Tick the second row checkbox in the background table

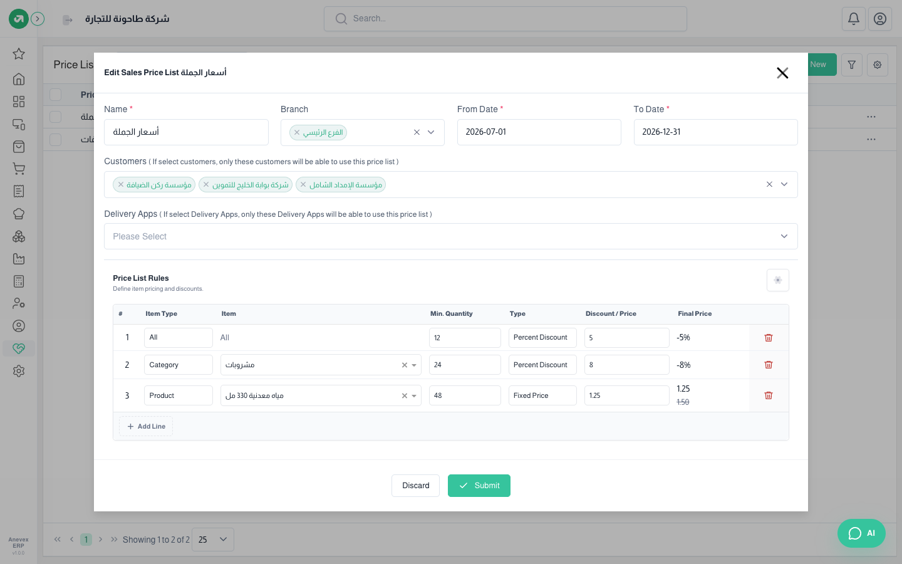[56, 139]
